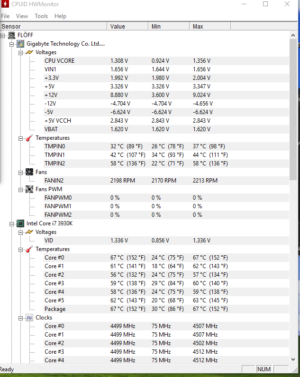This screenshot has height=377, width=300.
Task: Click the Sensor column header
Action: coord(54,26)
